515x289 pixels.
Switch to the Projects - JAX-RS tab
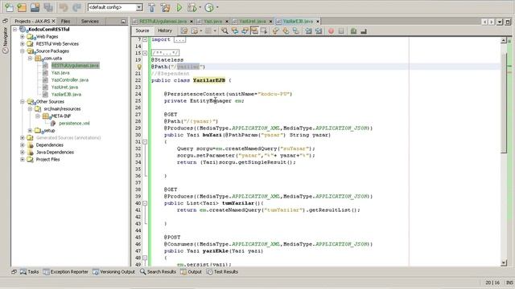[32, 21]
